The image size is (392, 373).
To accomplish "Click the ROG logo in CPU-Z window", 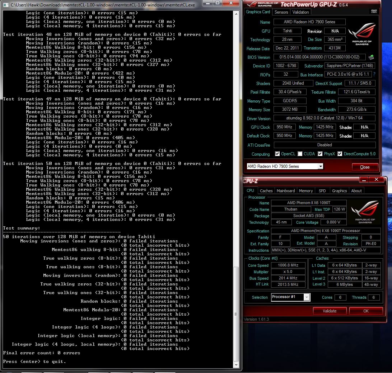I will (x=365, y=212).
